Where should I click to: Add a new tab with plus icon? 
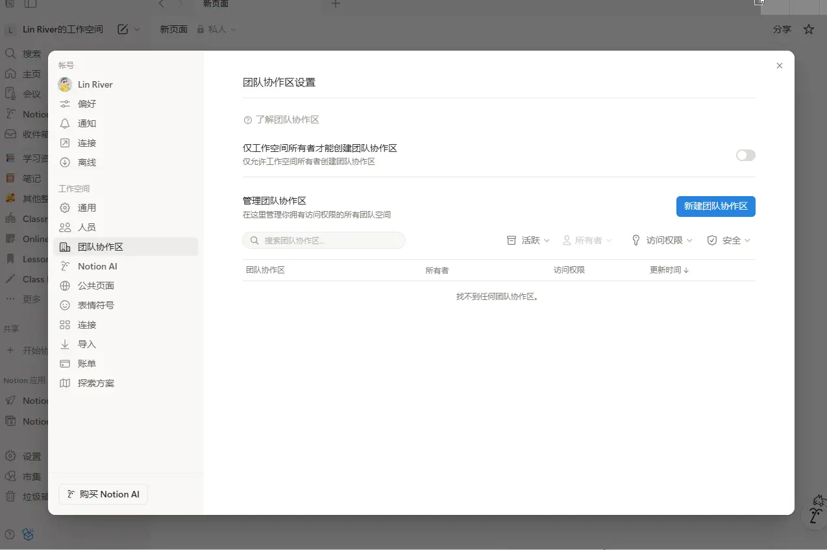[x=335, y=4]
